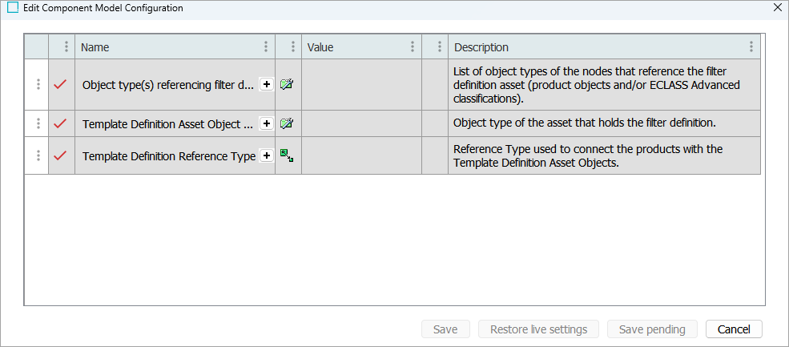Click the Value cell of Template Definition Reference Type

coord(361,155)
